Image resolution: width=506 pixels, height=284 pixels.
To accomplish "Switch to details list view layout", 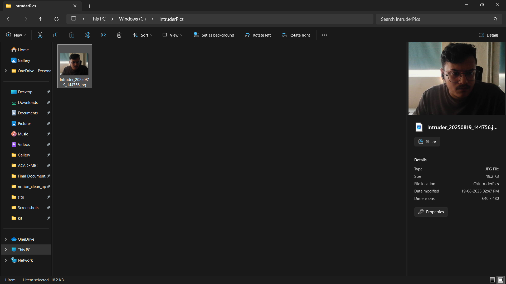I will 492,280.
